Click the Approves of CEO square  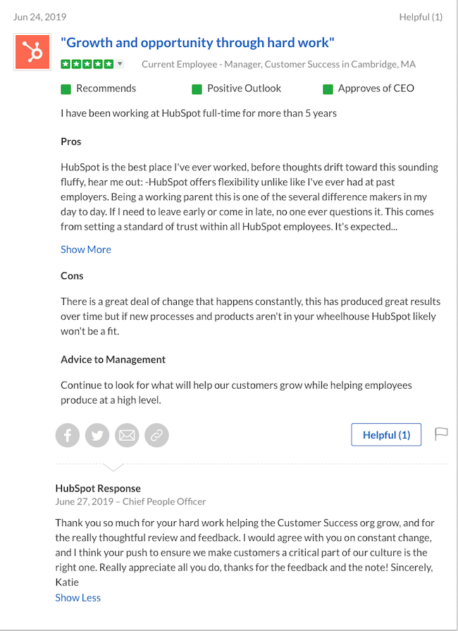[x=328, y=89]
